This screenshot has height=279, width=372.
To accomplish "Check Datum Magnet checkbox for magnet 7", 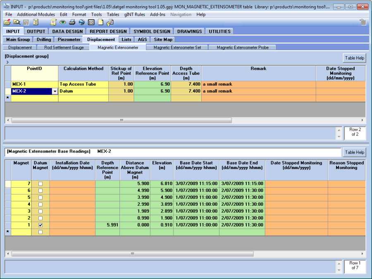I will pyautogui.click(x=41, y=184).
